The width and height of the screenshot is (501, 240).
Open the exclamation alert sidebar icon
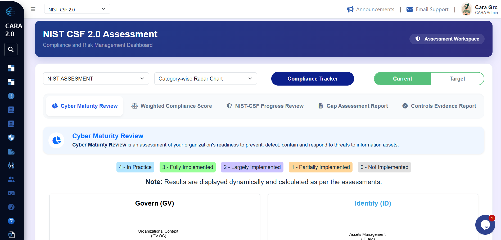coord(11,96)
